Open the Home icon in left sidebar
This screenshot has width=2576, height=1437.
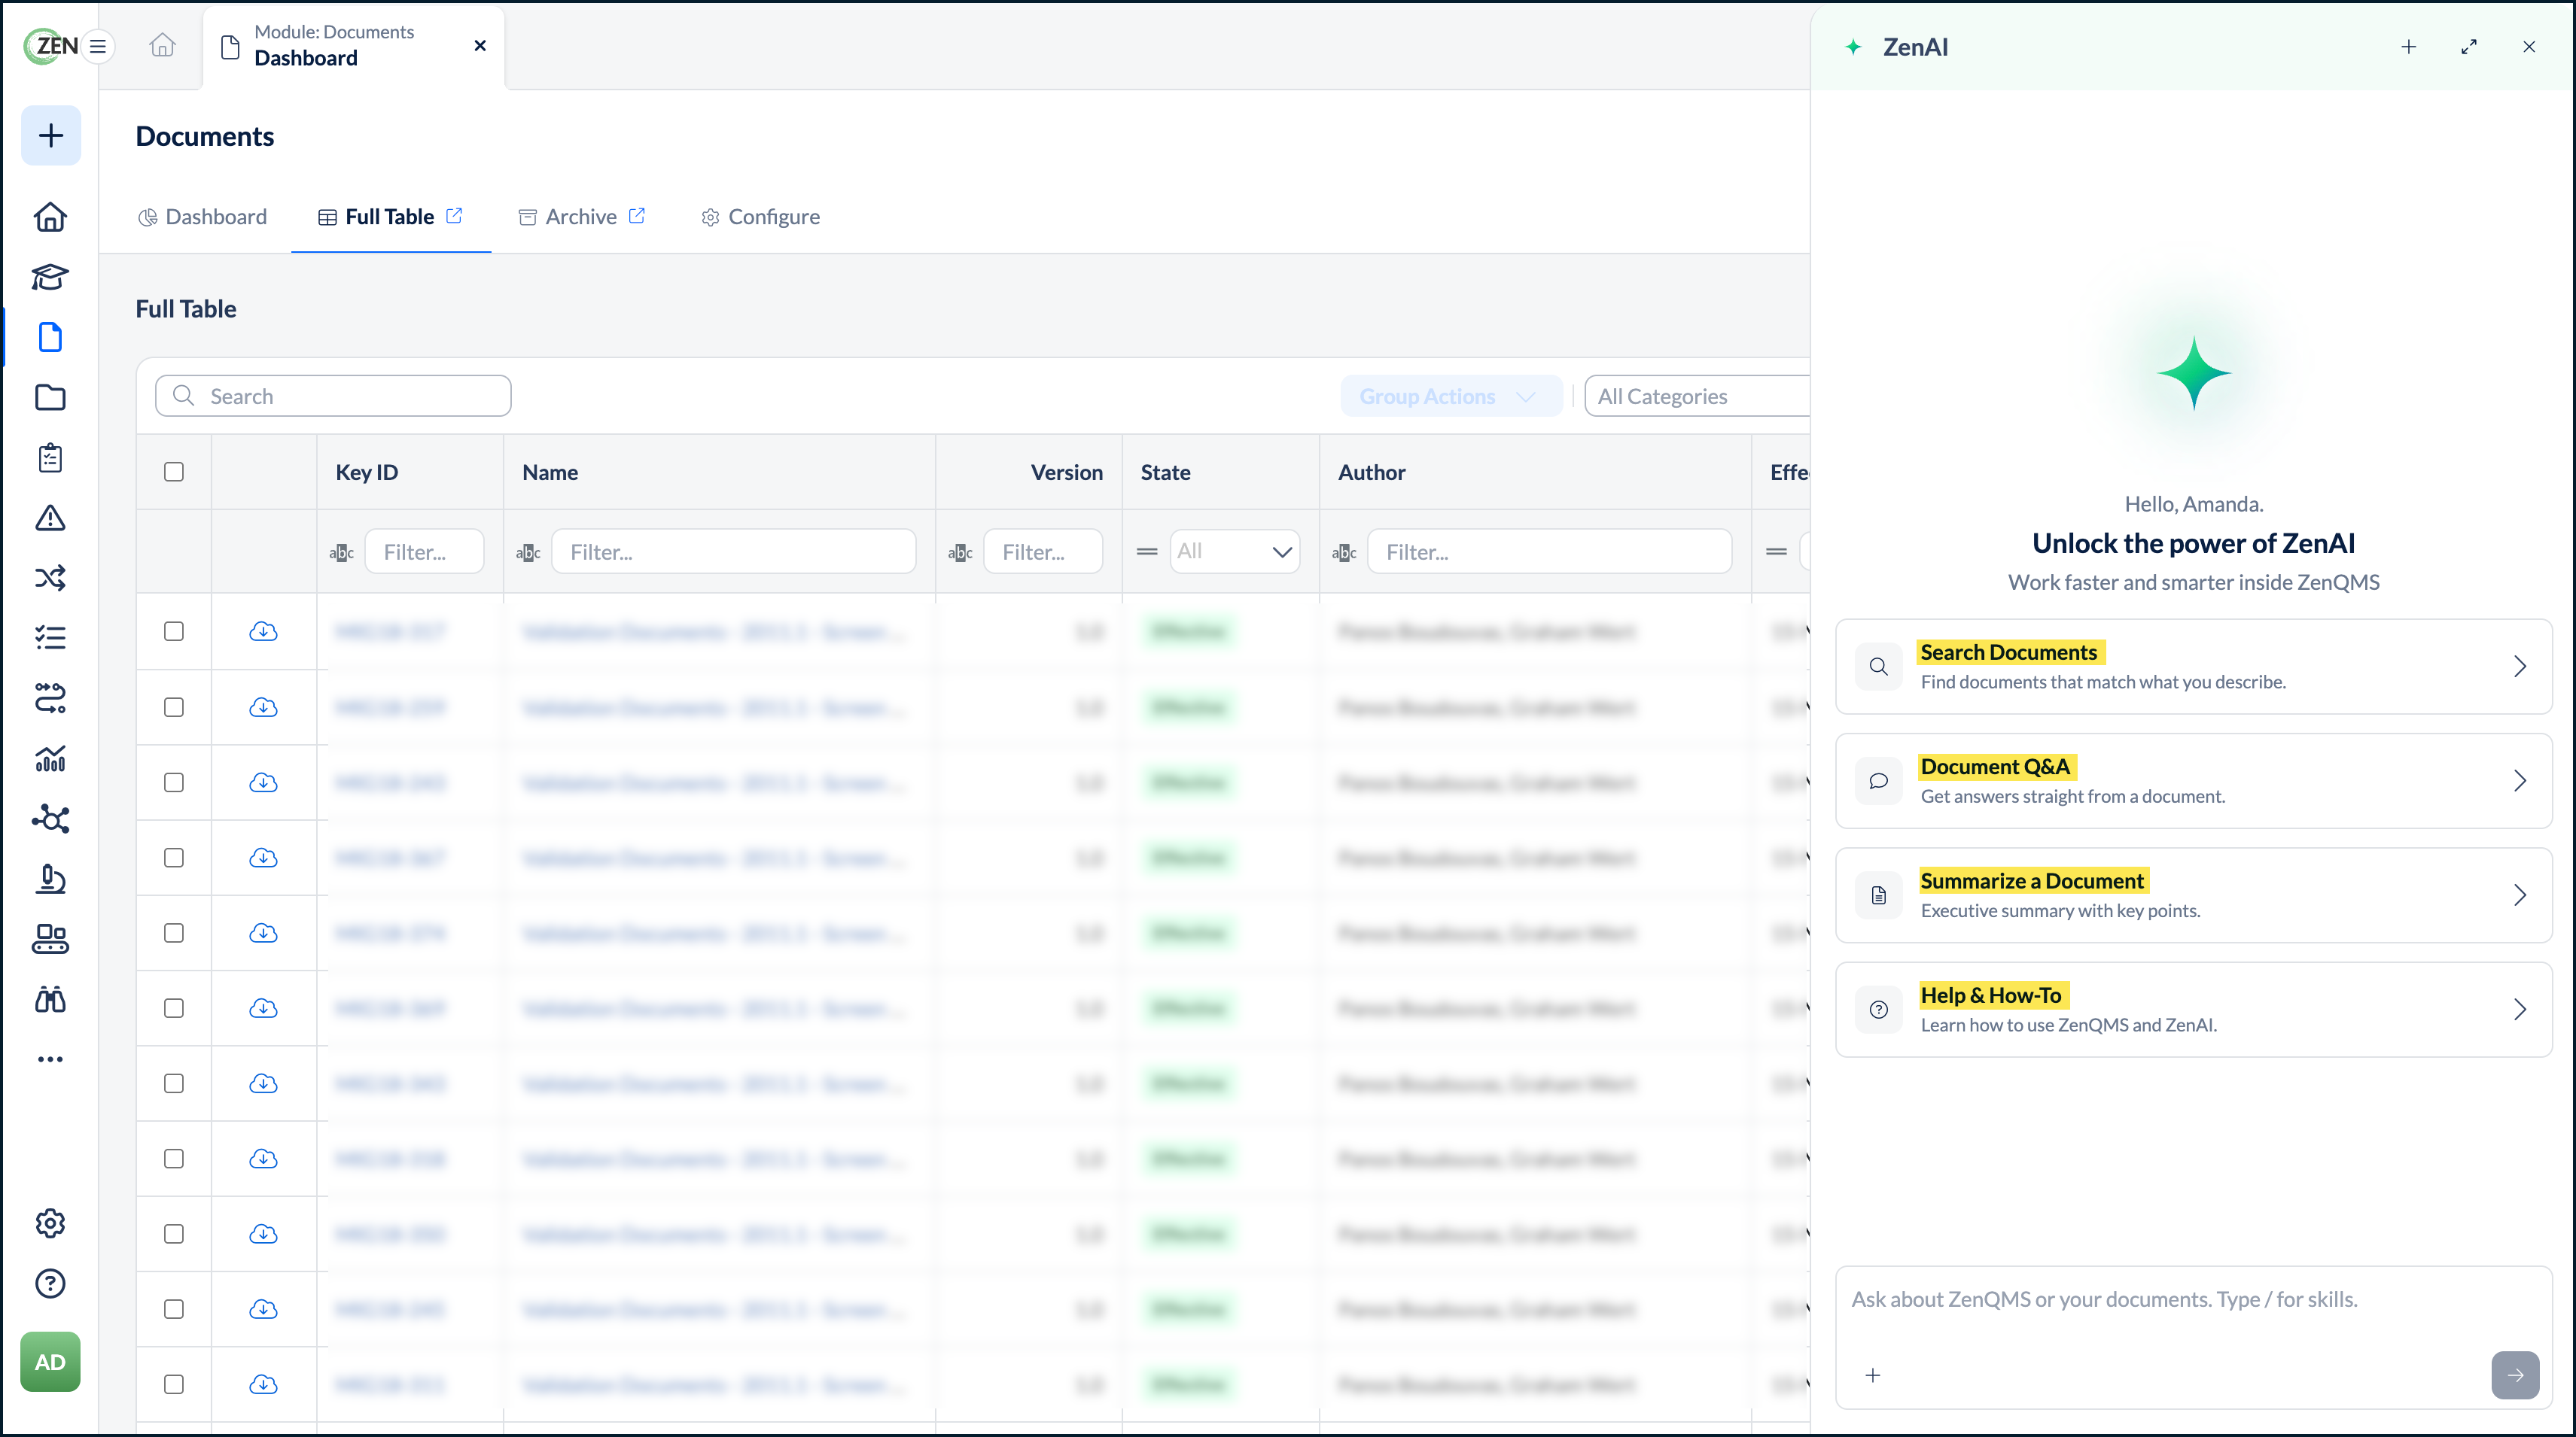(x=50, y=217)
